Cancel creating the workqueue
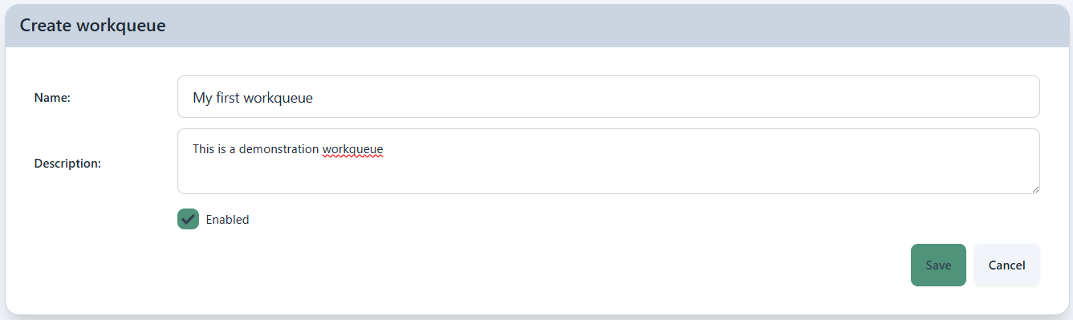 [x=1006, y=265]
